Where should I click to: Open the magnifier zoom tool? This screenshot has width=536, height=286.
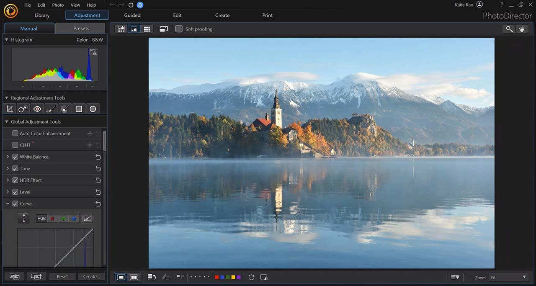pos(509,29)
